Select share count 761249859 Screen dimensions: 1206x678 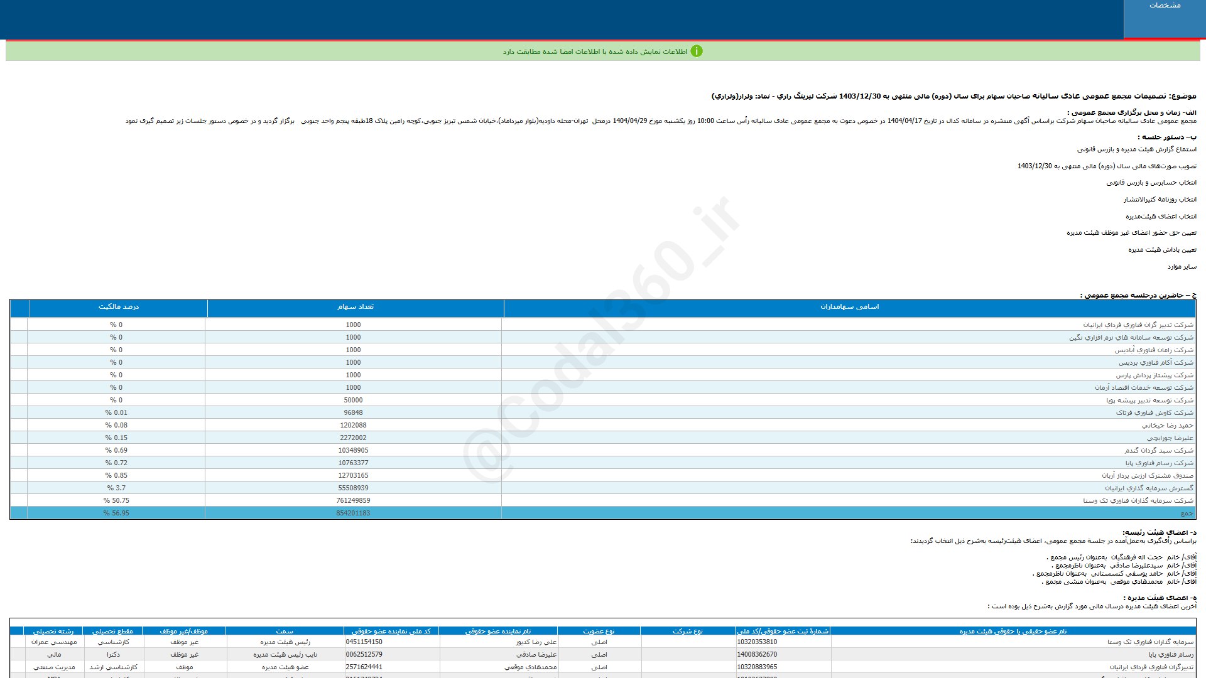(353, 501)
